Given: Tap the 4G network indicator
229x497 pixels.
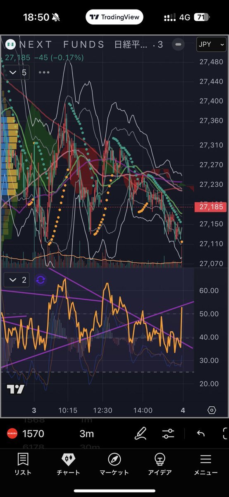Looking at the screenshot, I should click(x=185, y=18).
